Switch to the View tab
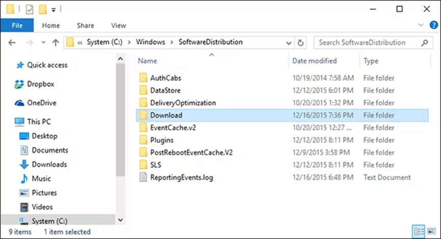Image resolution: width=441 pixels, height=239 pixels. [x=118, y=25]
